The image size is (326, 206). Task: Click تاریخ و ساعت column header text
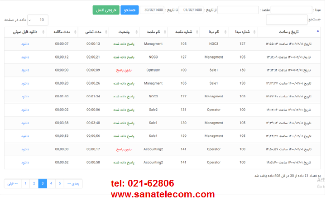(288, 32)
